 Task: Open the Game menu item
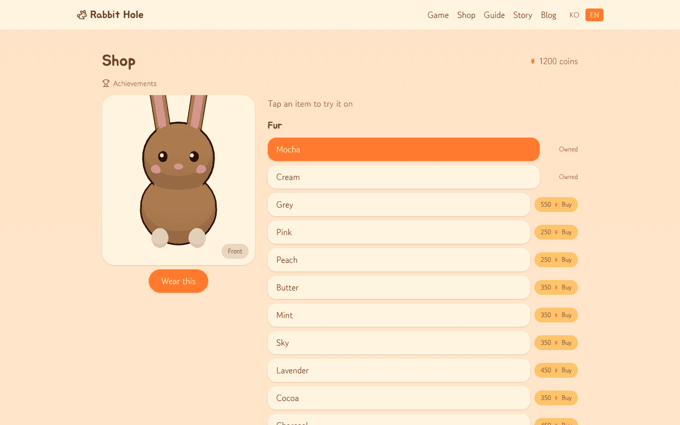438,15
